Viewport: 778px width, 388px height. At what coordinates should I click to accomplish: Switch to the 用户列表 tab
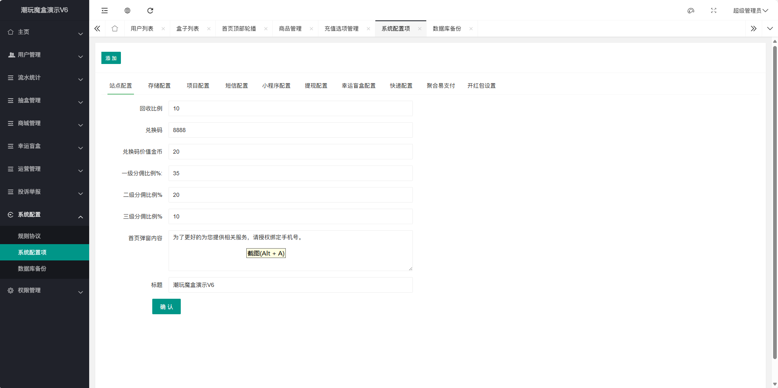(142, 29)
